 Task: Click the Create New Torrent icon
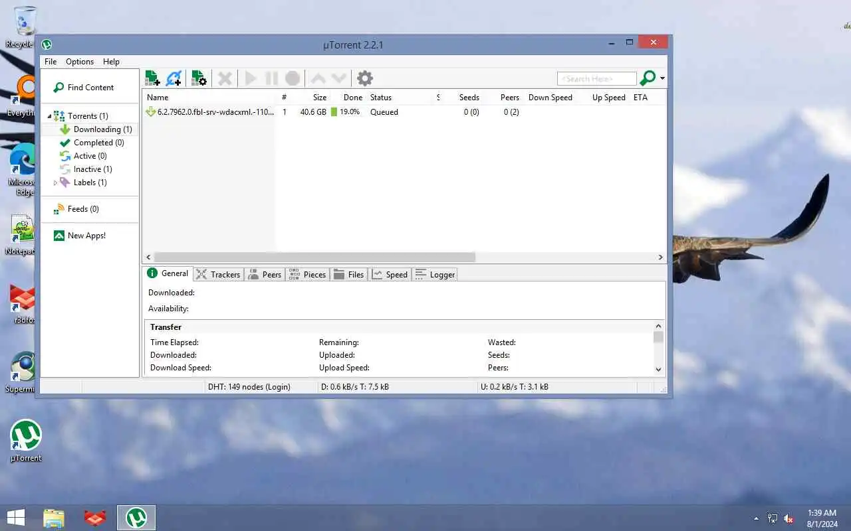199,78
